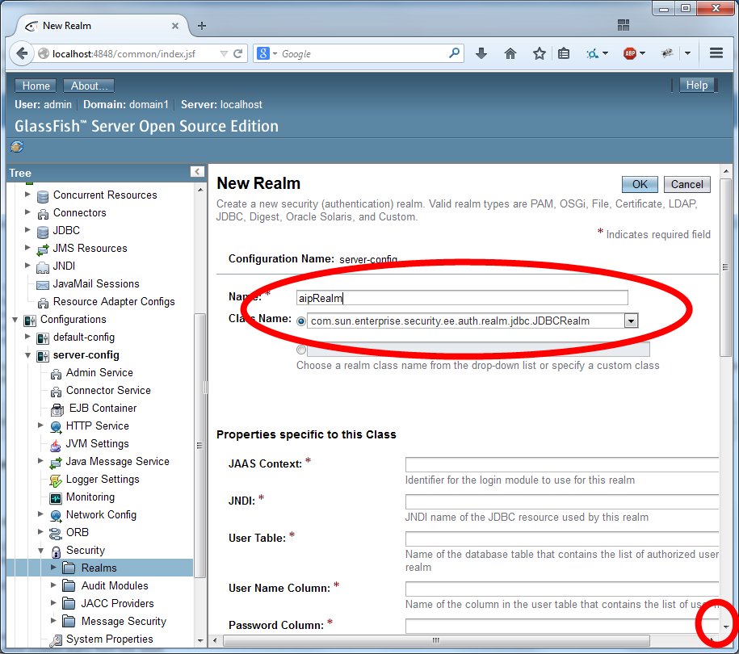Click the reload page icon in address bar
Viewport: 739px width, 654px height.
click(x=238, y=54)
